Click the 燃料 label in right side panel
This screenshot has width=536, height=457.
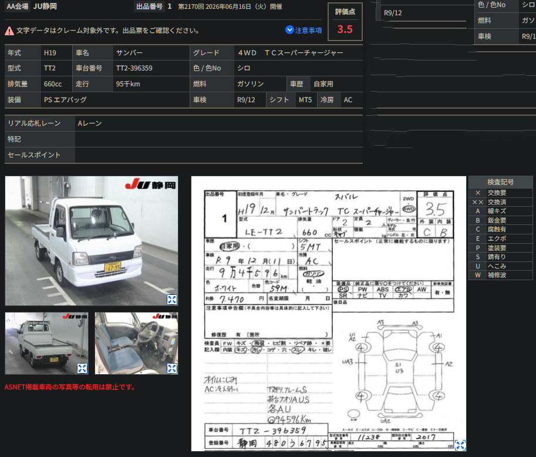coord(484,21)
